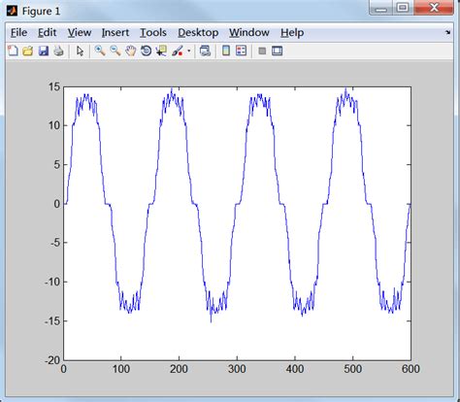Viewport: 460px width, 402px height.
Task: Toggle the Insert Legend button
Action: click(242, 50)
